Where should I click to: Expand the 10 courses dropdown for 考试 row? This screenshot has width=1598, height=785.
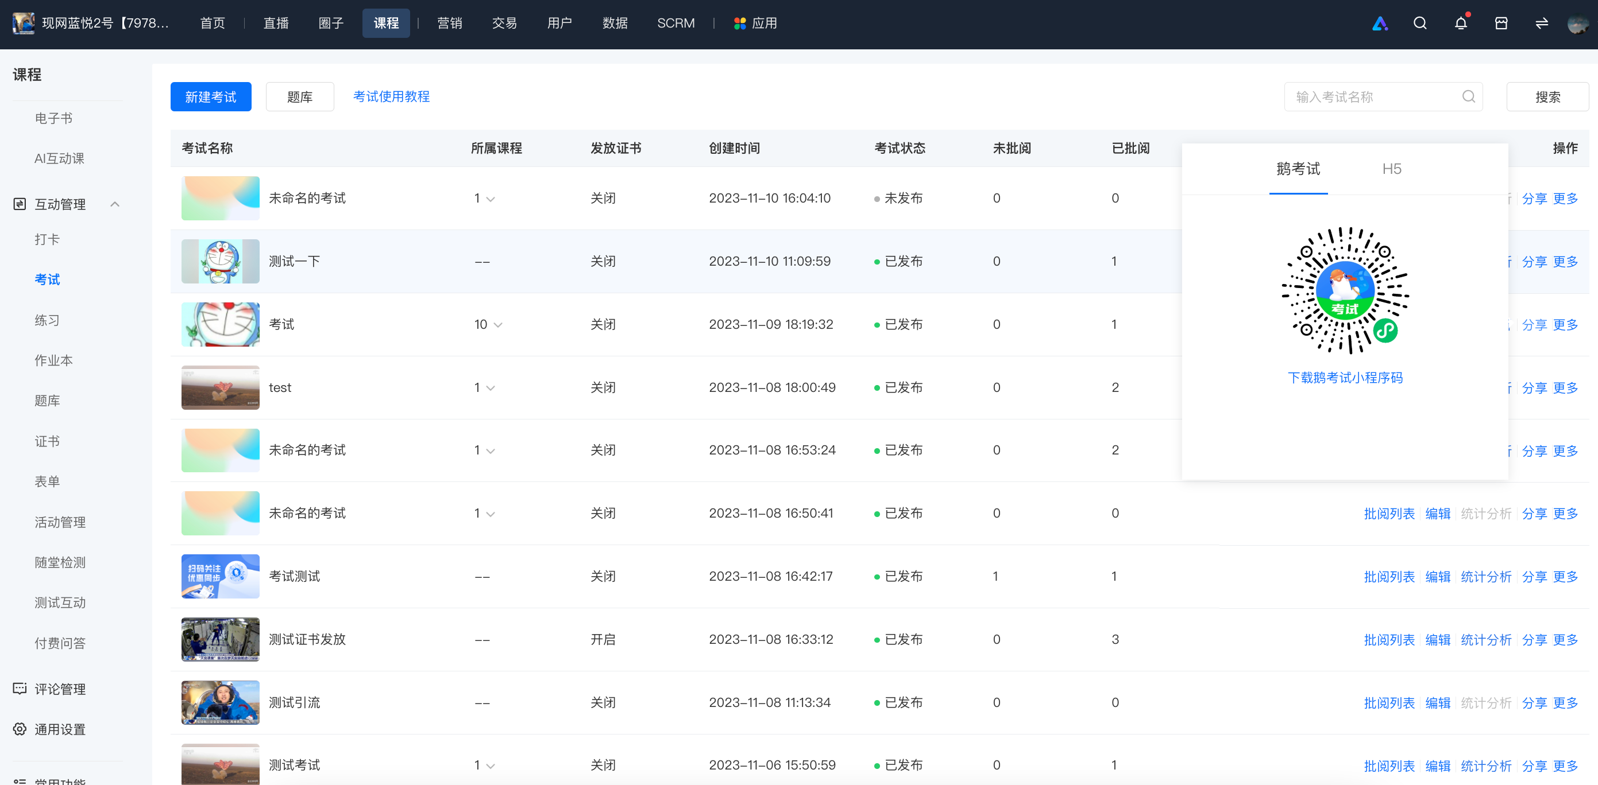click(x=497, y=325)
